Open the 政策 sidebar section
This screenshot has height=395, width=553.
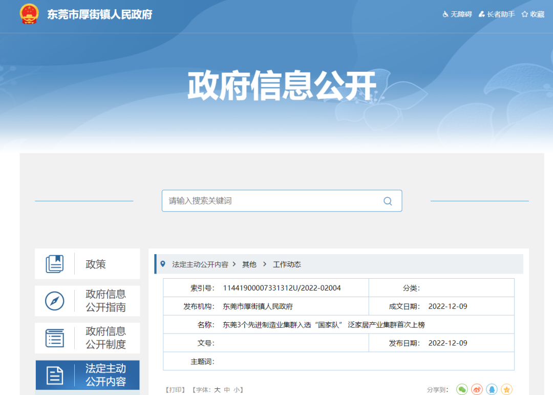pos(88,264)
